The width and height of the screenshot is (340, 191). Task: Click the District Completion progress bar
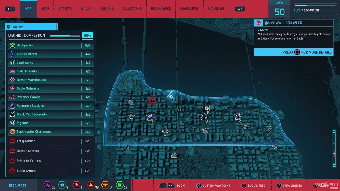(65, 36)
